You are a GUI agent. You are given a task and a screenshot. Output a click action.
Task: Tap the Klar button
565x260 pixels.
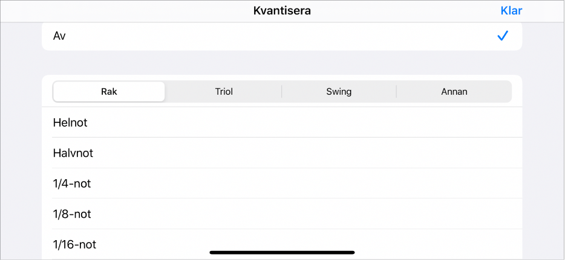[511, 10]
